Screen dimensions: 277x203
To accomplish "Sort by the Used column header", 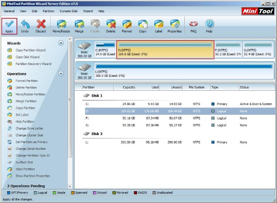I will coord(148,87).
